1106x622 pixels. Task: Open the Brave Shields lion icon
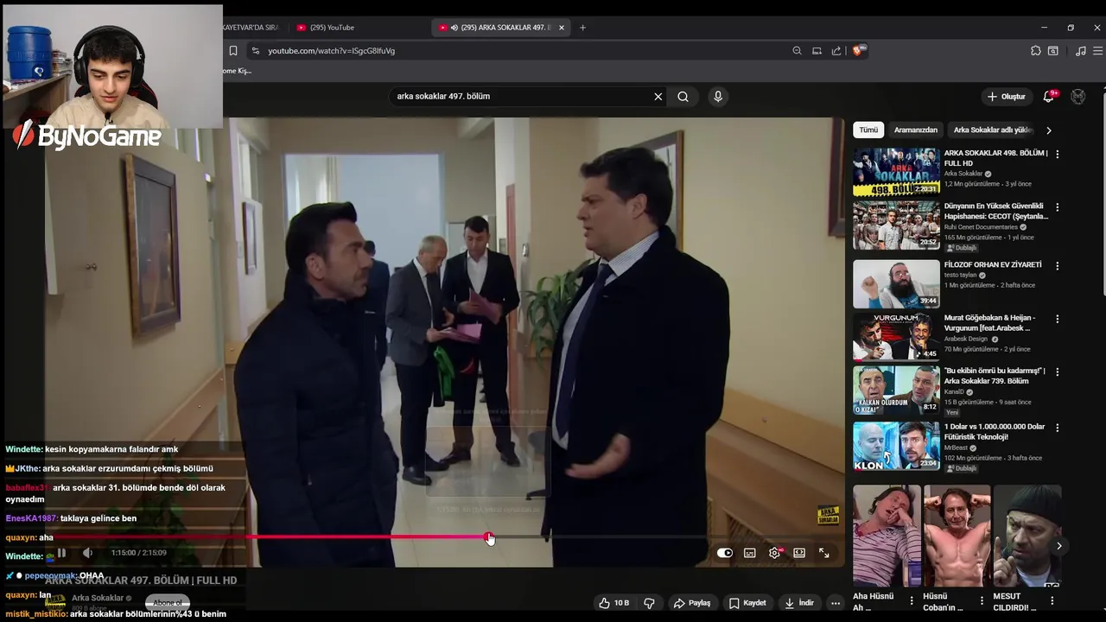pos(859,51)
